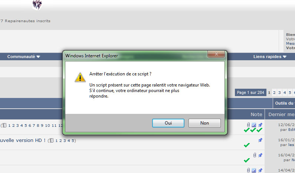Open the Page 1 sur 284 selector

(250, 92)
